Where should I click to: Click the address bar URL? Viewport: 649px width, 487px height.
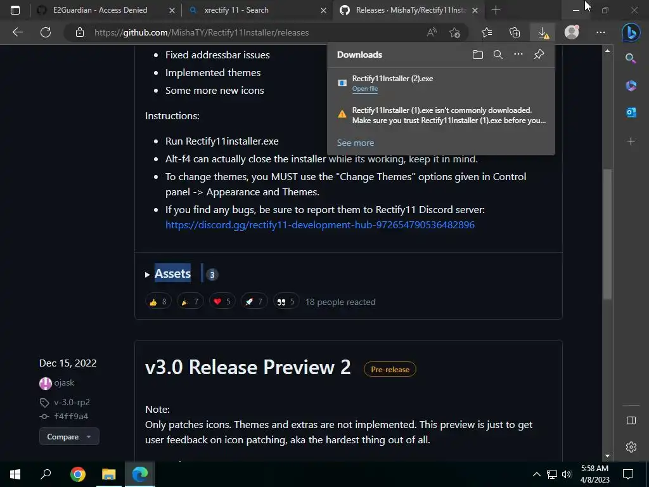coord(202,32)
